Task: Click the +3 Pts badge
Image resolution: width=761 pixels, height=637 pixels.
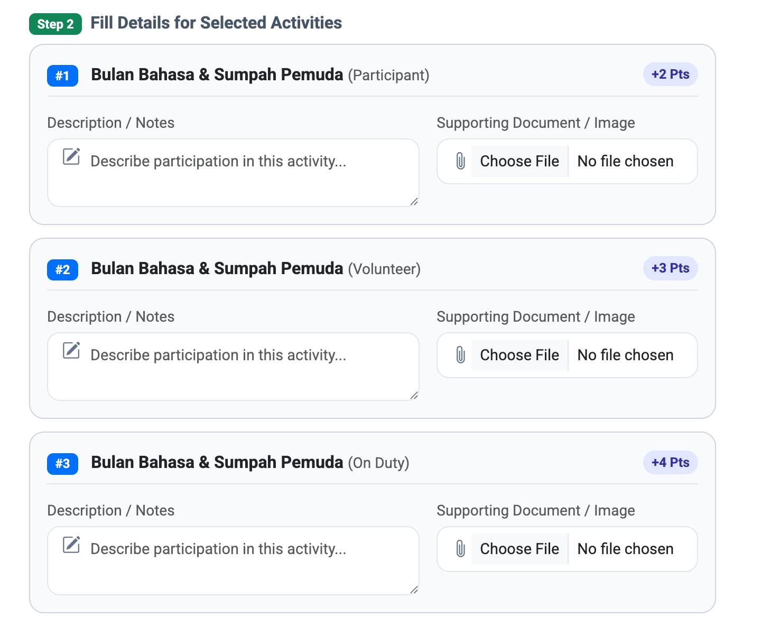Action: click(670, 268)
